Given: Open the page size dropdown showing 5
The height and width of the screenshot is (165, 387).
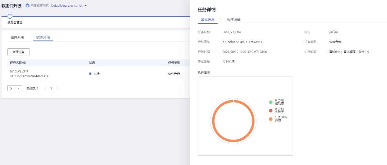Looking at the screenshot, I should (x=15, y=88).
